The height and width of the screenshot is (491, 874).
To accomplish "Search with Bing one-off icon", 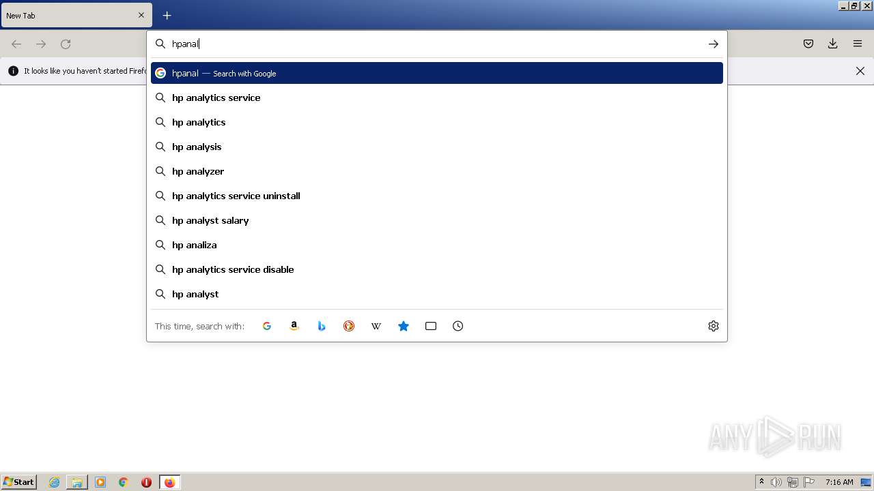I will pyautogui.click(x=322, y=326).
